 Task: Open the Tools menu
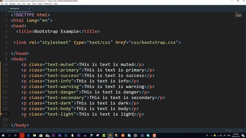point(34,3)
